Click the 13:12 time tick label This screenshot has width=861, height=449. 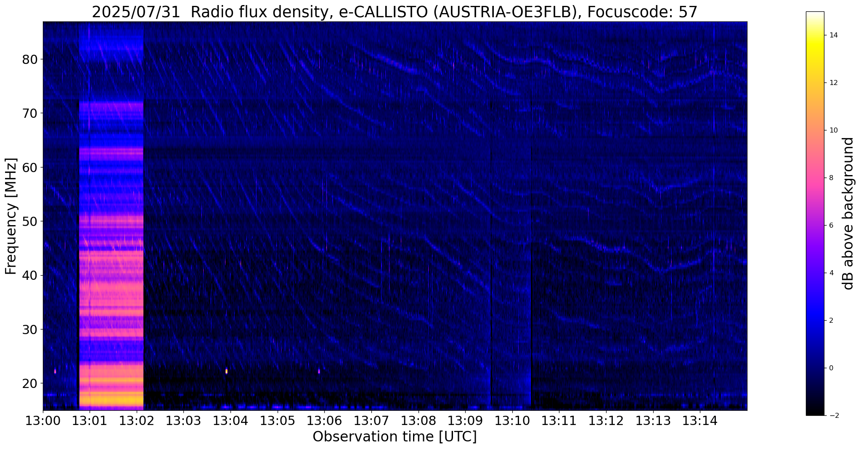(606, 421)
